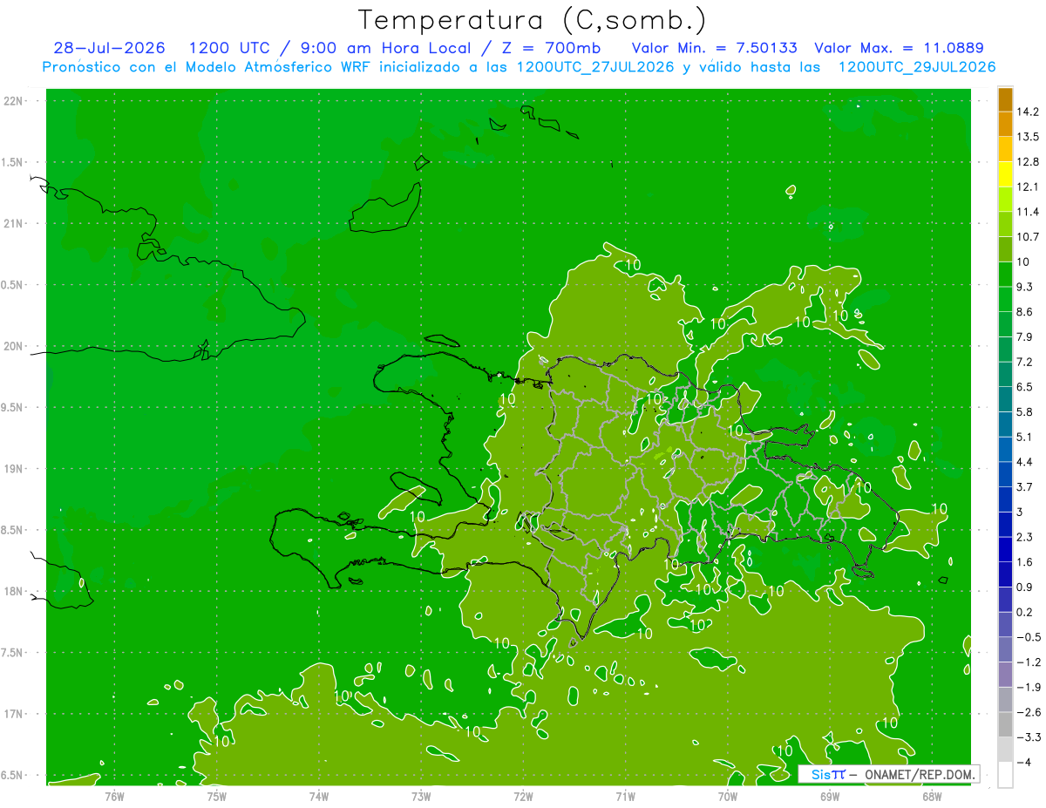Click the colorbar value 7.9

pyautogui.click(x=1025, y=336)
